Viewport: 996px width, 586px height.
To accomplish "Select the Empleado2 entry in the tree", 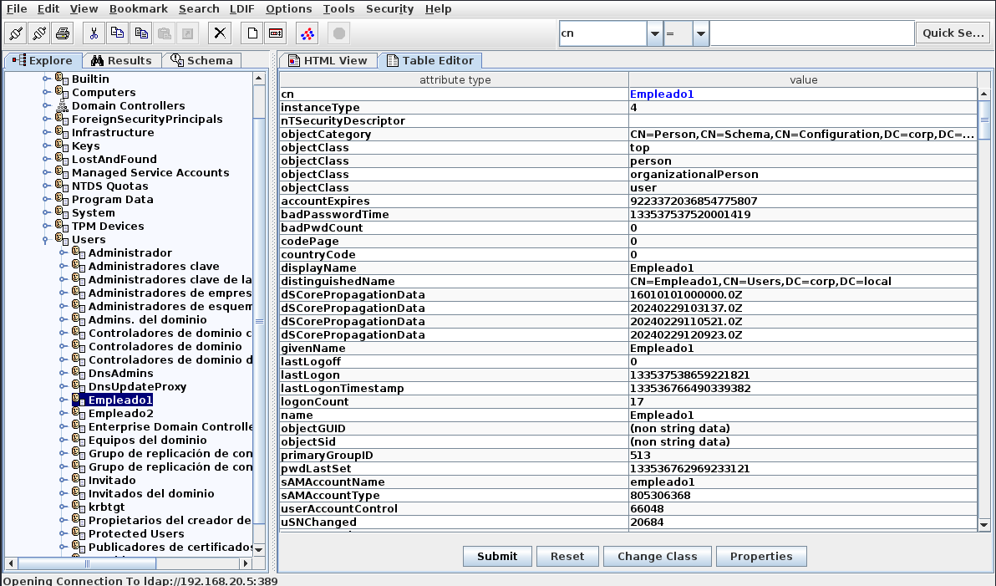I will (x=120, y=413).
